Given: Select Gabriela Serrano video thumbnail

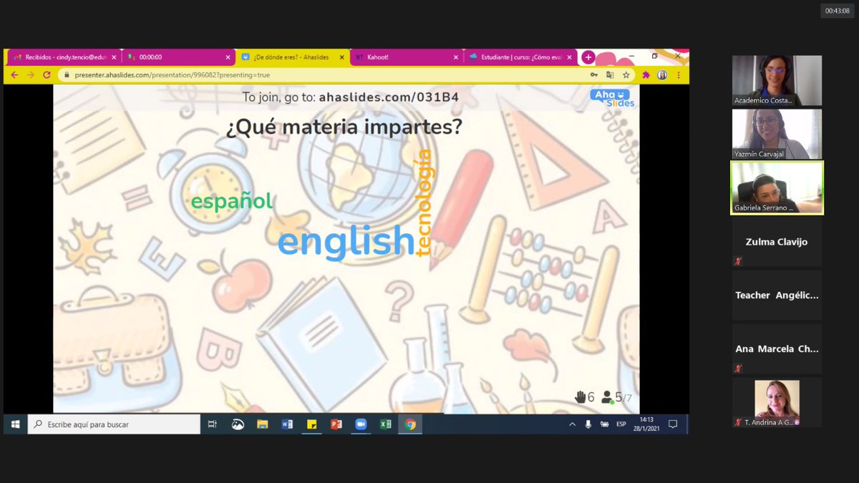Looking at the screenshot, I should (x=777, y=187).
